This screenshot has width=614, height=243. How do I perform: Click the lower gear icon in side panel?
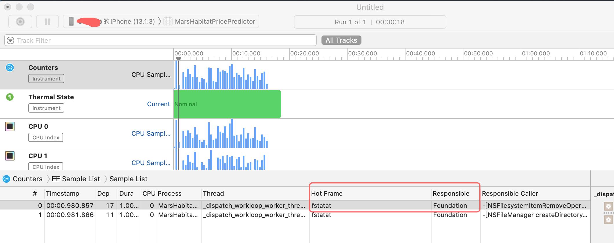[608, 220]
